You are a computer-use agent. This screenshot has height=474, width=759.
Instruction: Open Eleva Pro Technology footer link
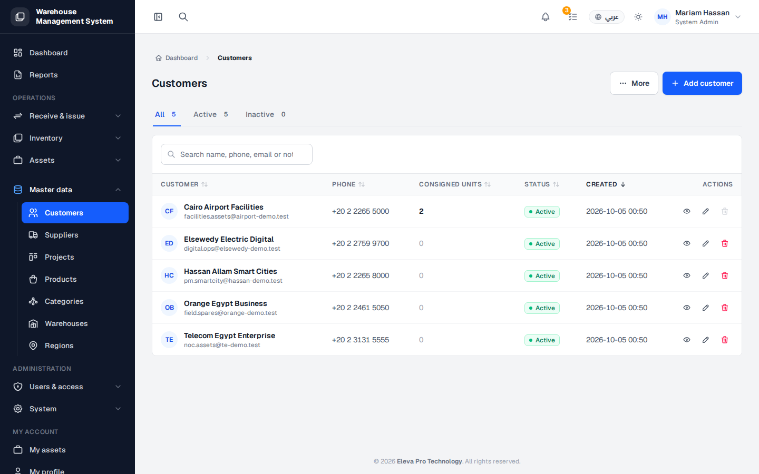[429, 461]
